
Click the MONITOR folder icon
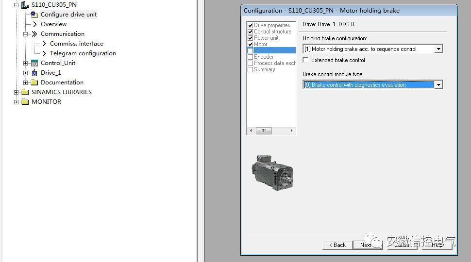pyautogui.click(x=25, y=102)
